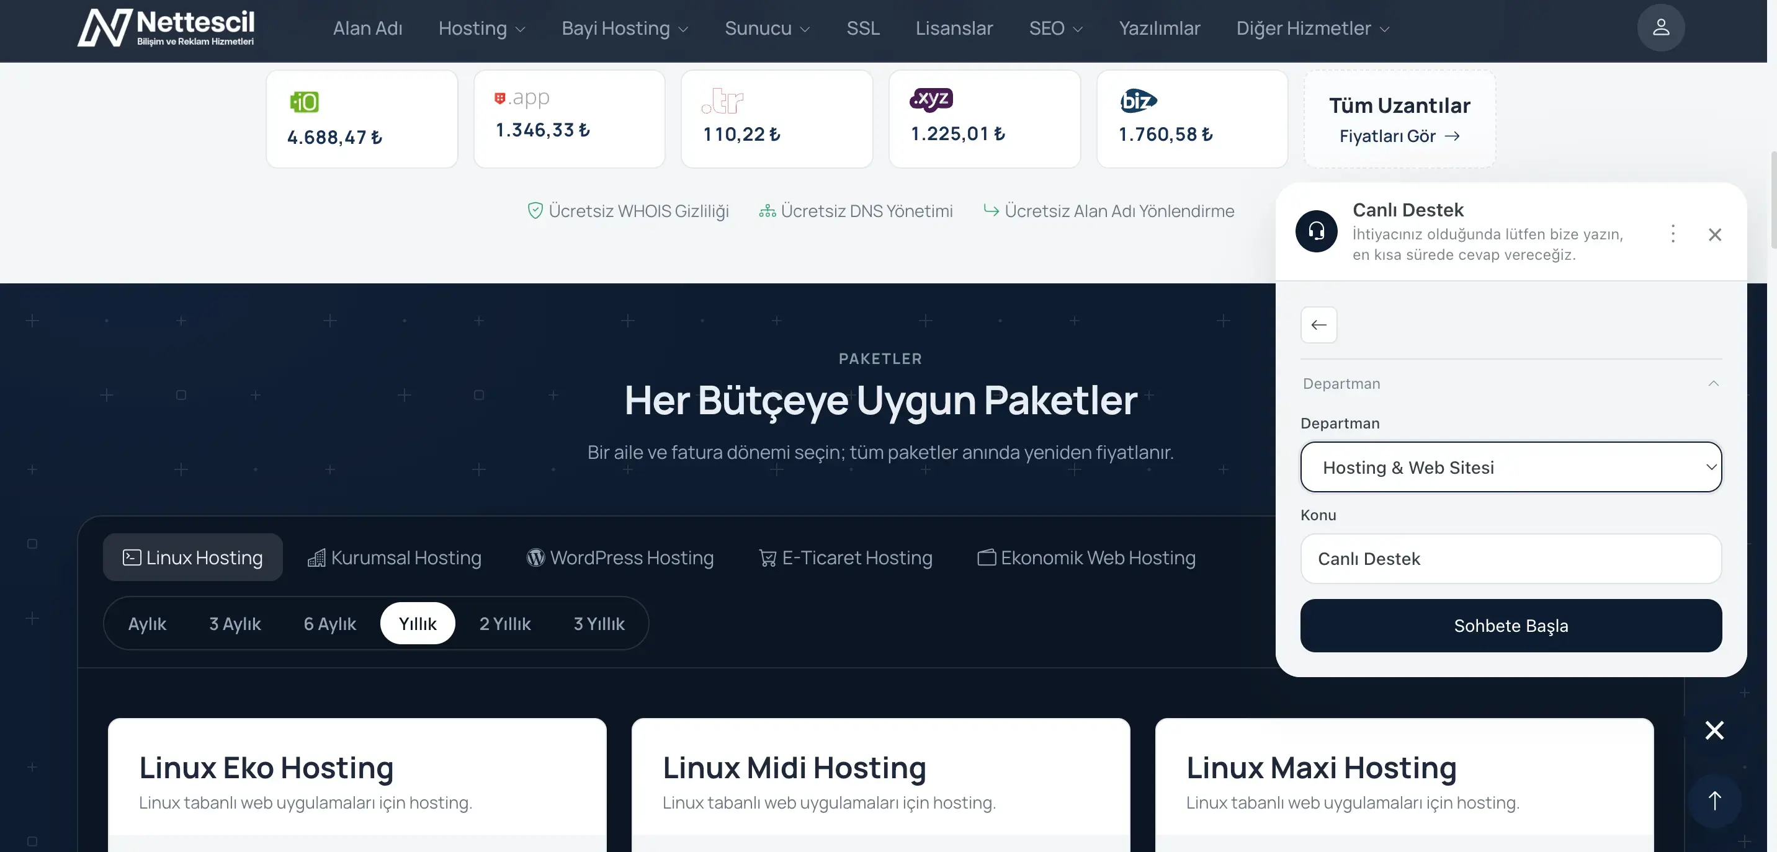Click the Kurumsal Hosting building icon
Screen dimensions: 1777x852
coord(316,557)
